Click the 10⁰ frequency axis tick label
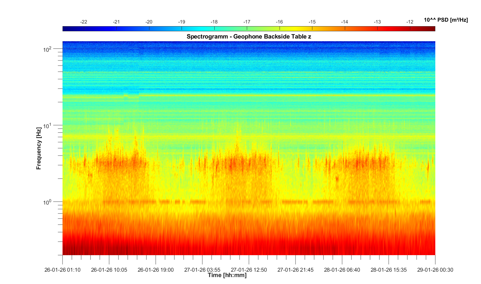The height and width of the screenshot is (284, 481). 47,202
